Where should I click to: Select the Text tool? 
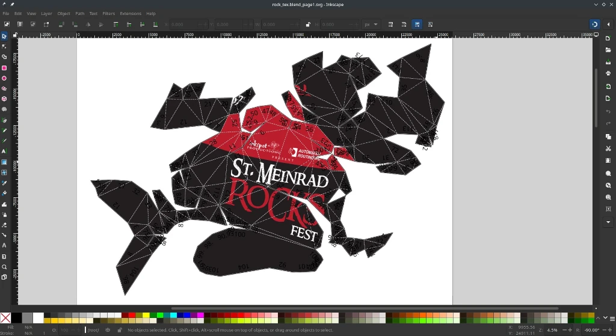click(x=4, y=151)
